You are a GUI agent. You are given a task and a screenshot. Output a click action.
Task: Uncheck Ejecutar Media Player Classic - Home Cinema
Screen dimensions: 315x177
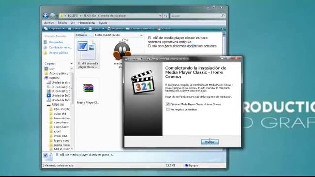click(168, 104)
